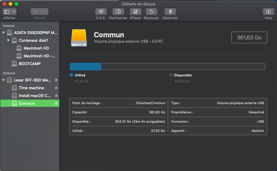Eject the Time machine volume
The width and height of the screenshot is (277, 171).
pos(56,88)
